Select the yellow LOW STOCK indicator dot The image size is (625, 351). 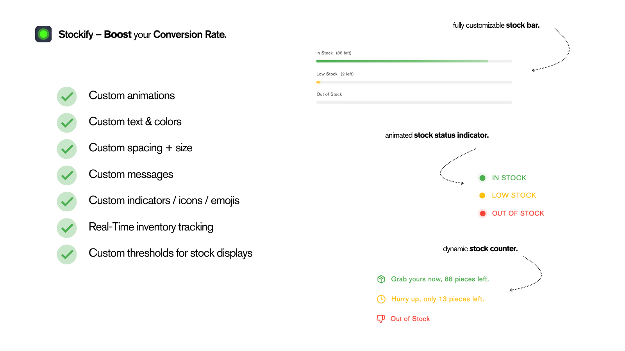[x=482, y=195]
